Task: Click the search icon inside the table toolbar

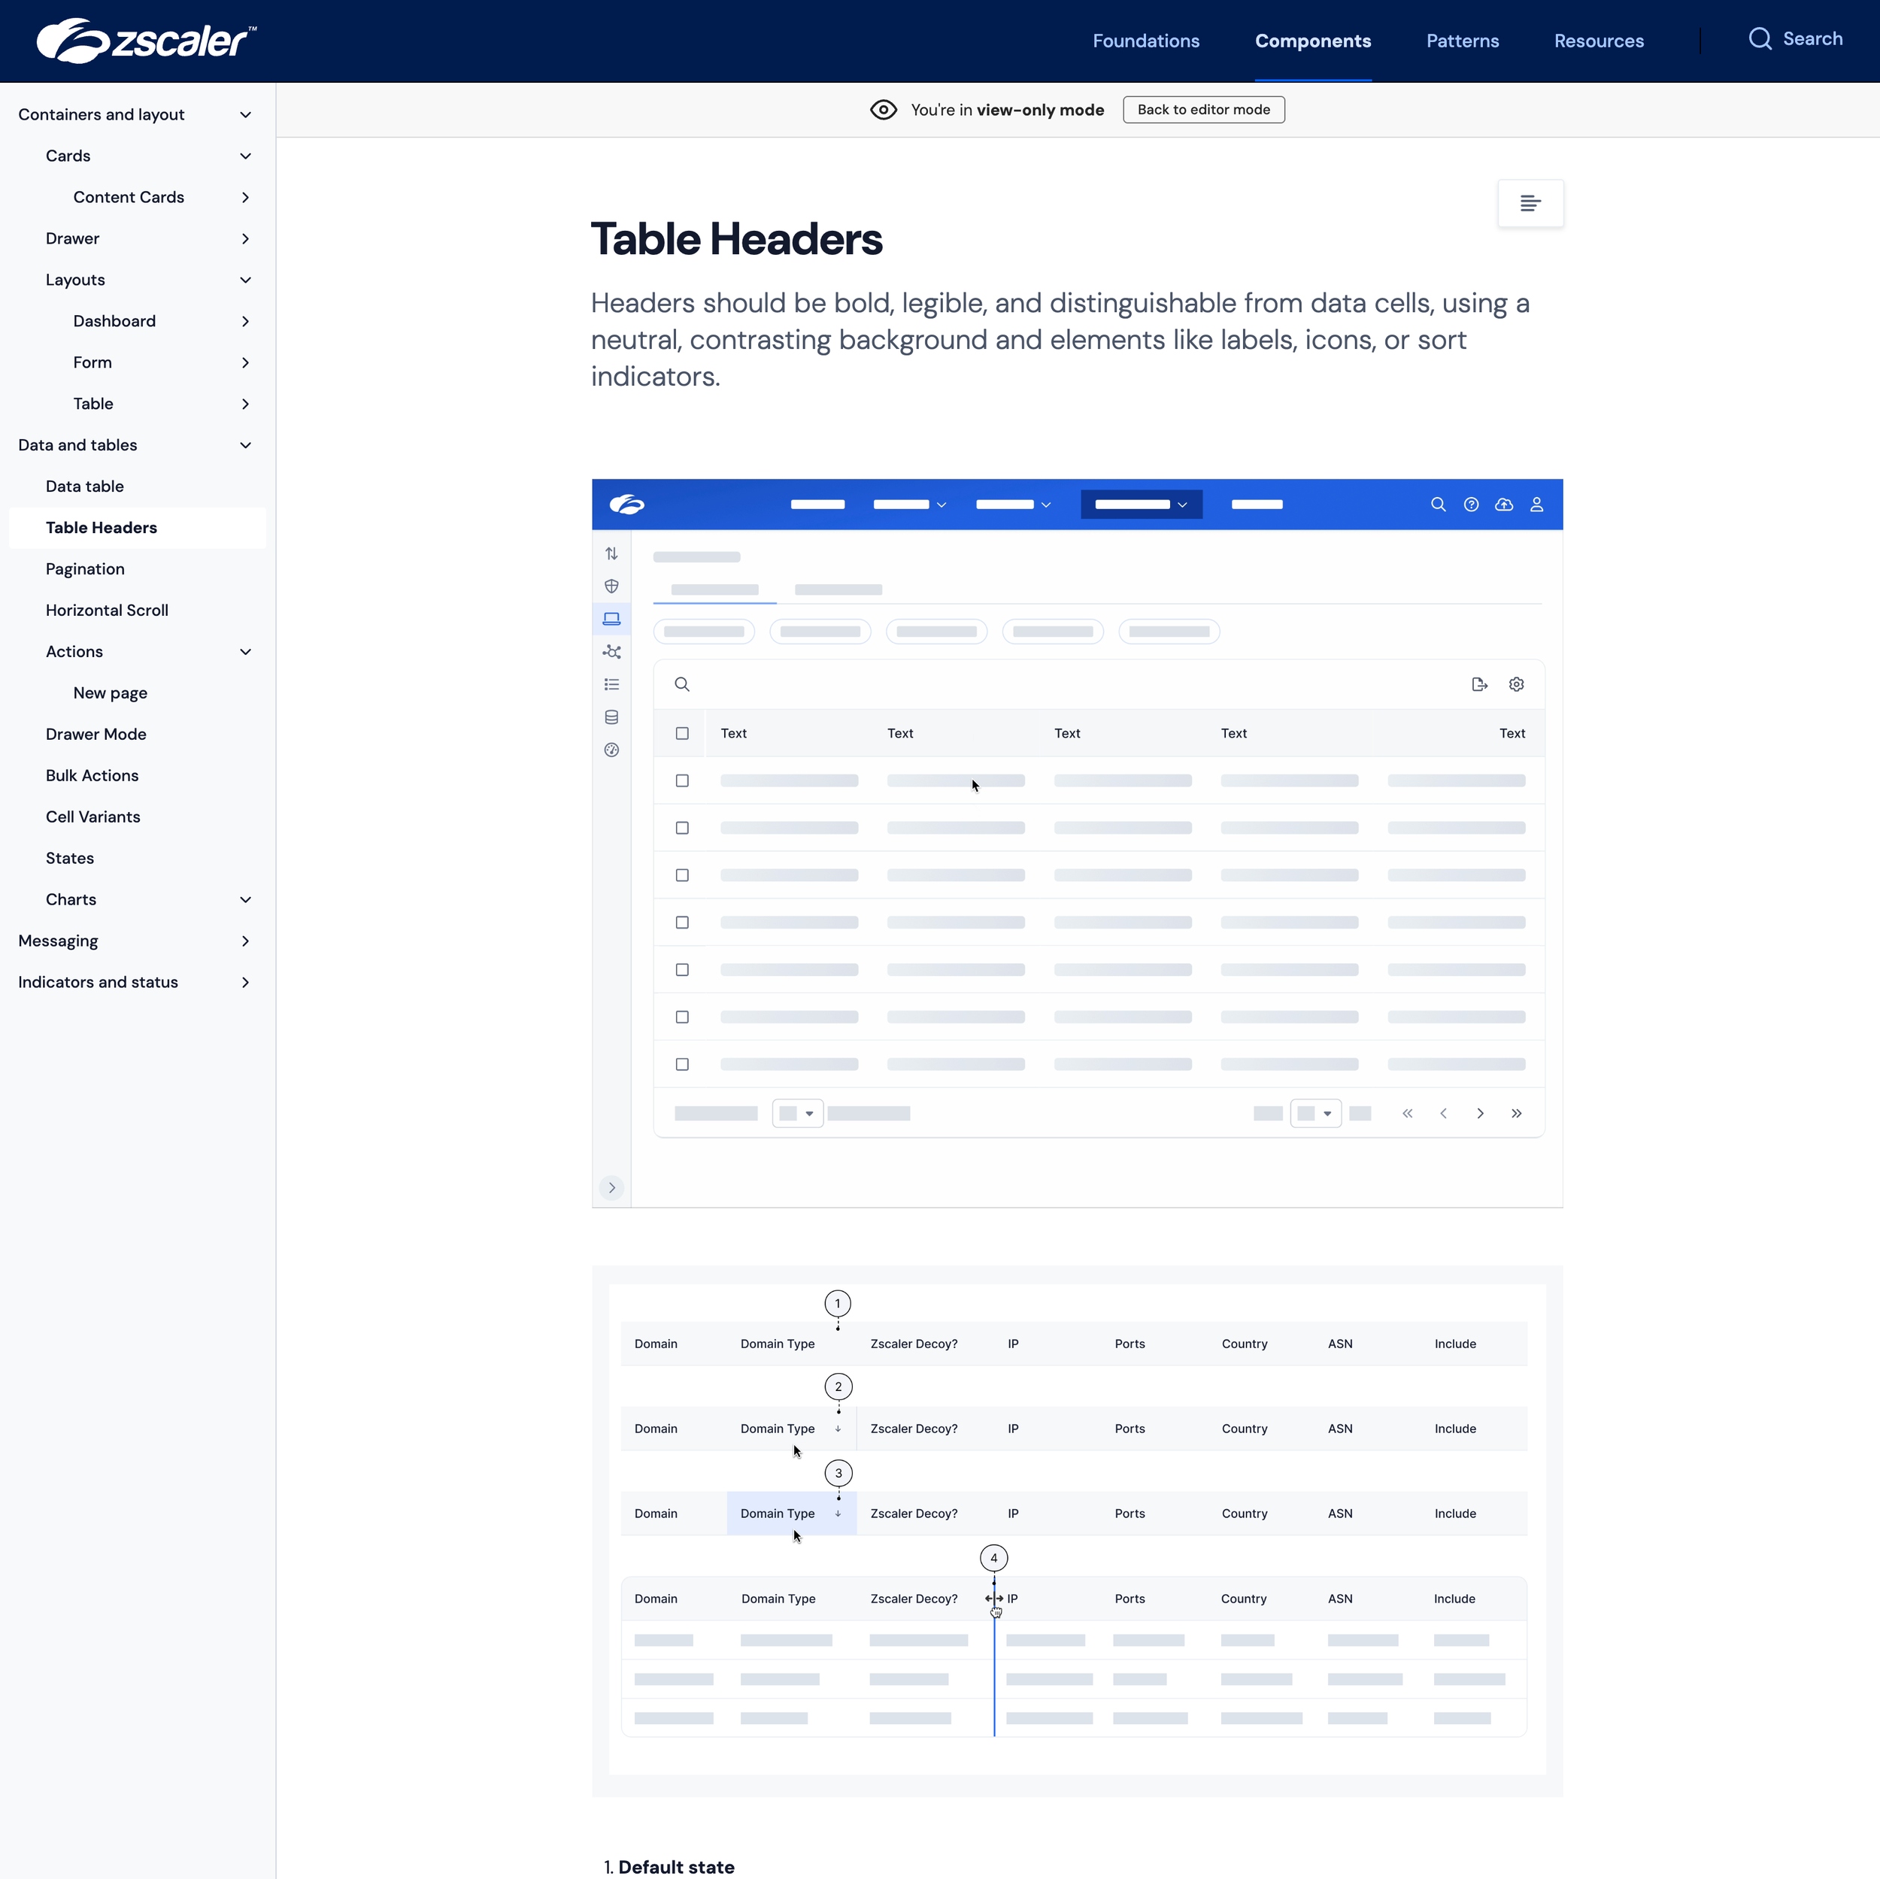Action: 682,684
